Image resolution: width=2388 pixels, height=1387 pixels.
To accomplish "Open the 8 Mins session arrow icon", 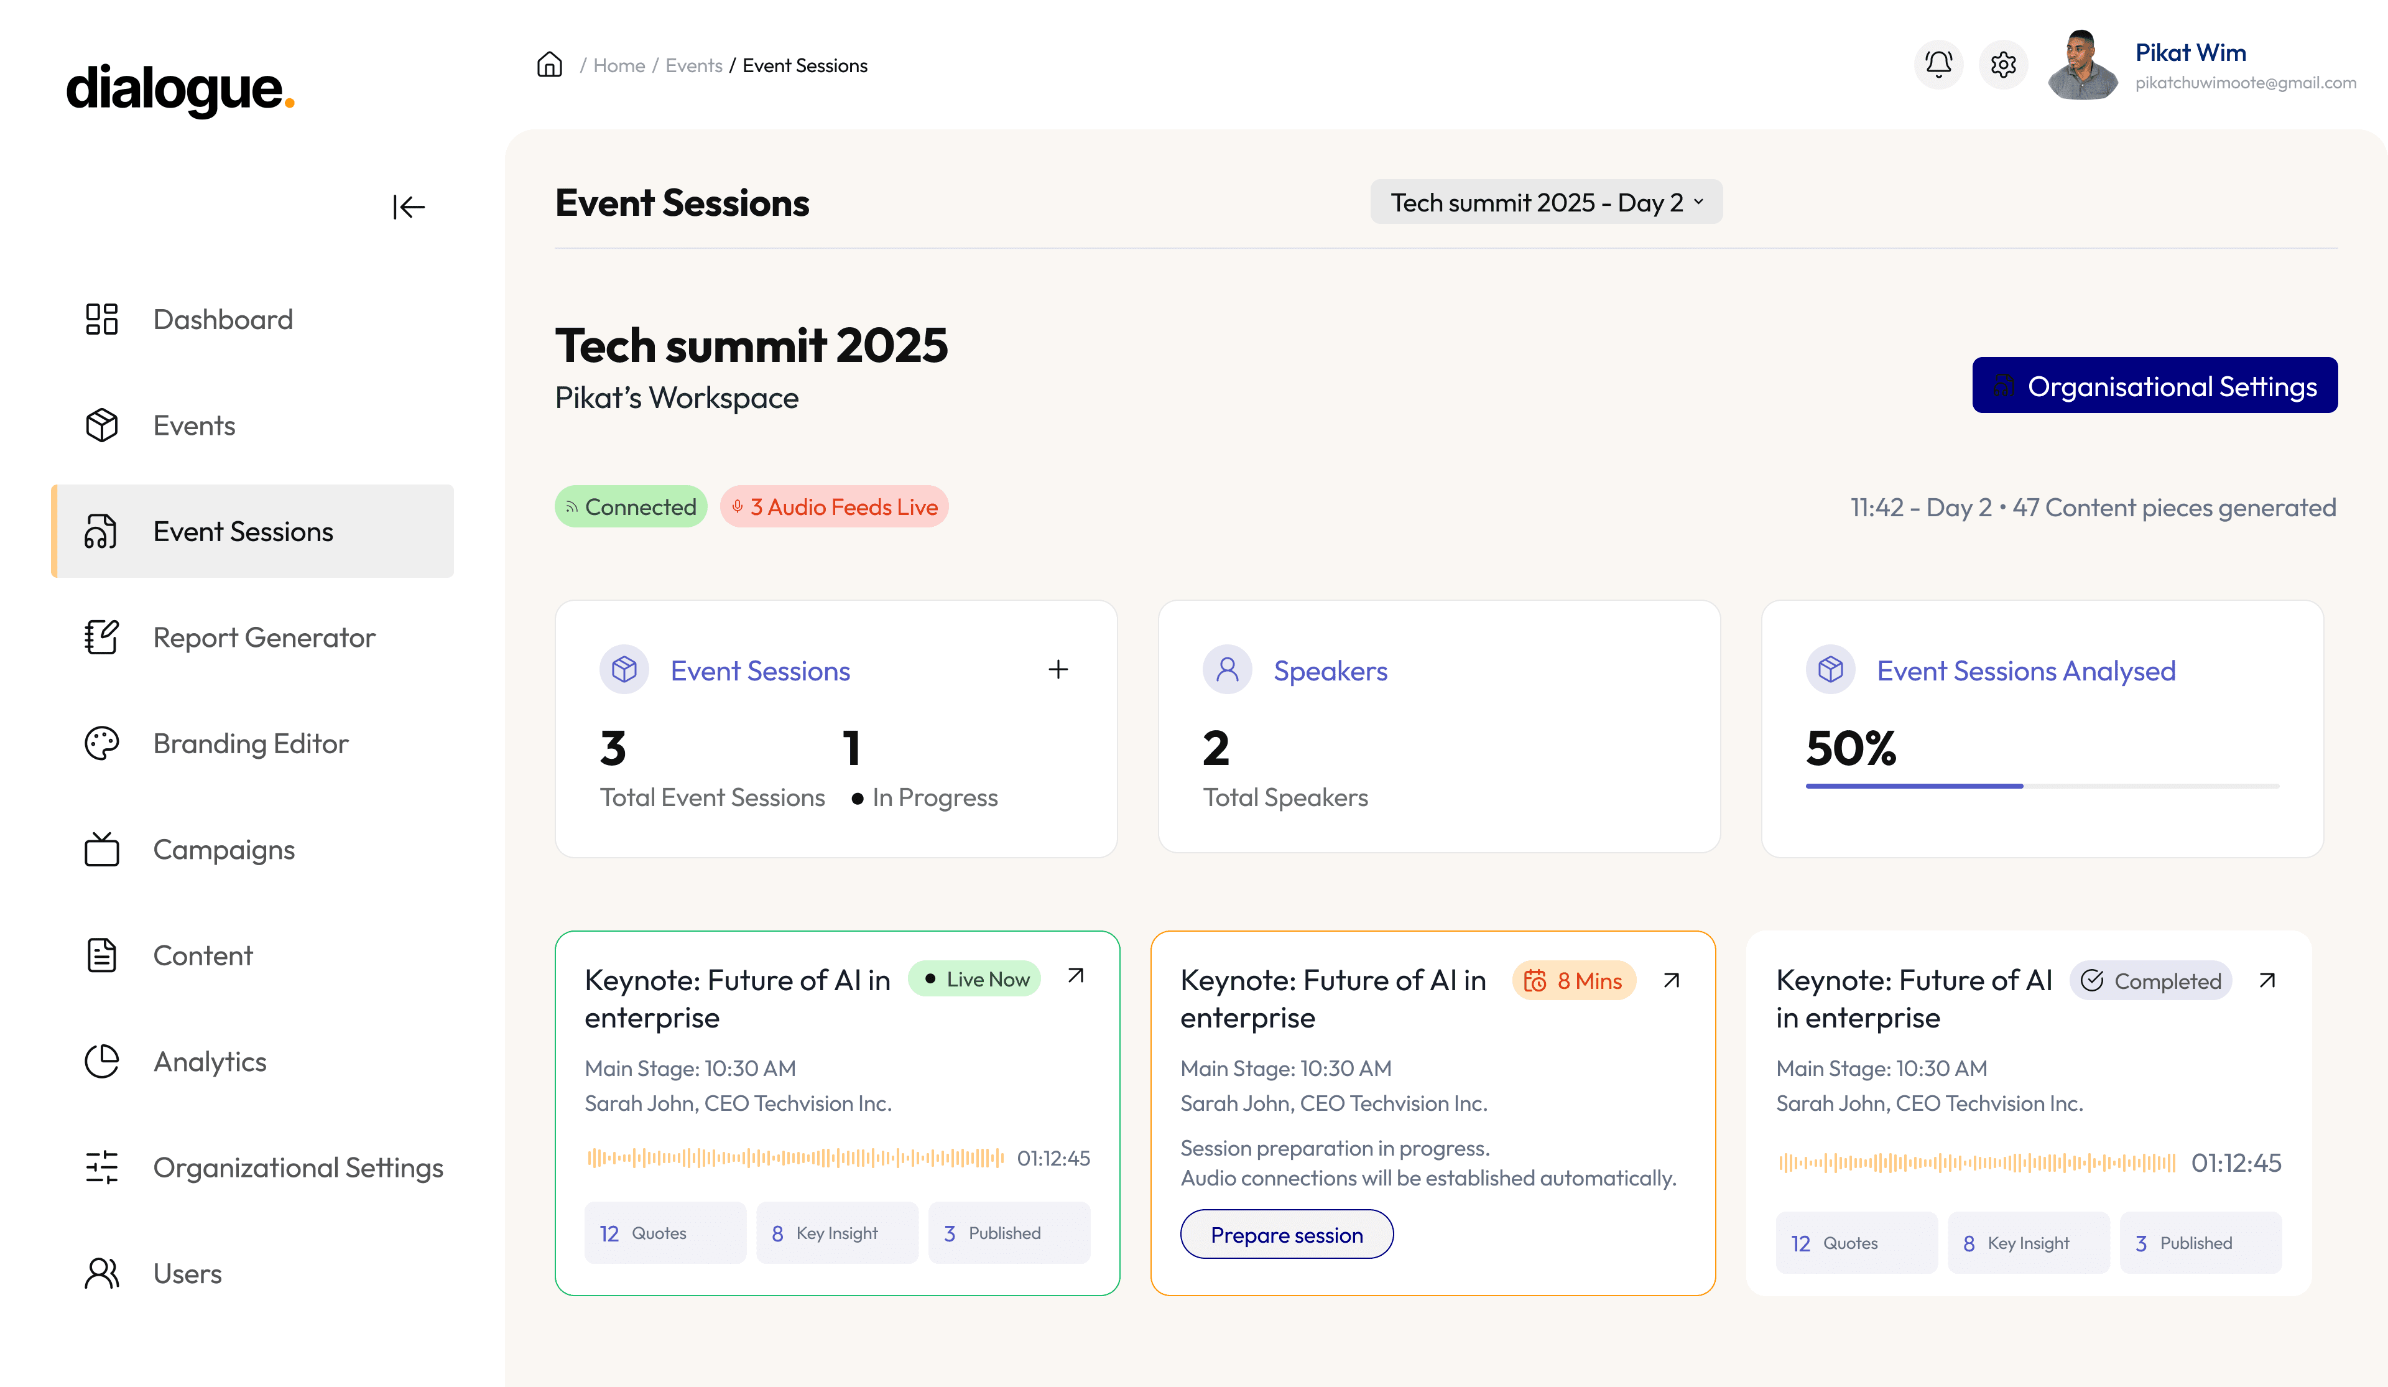I will point(1672,980).
